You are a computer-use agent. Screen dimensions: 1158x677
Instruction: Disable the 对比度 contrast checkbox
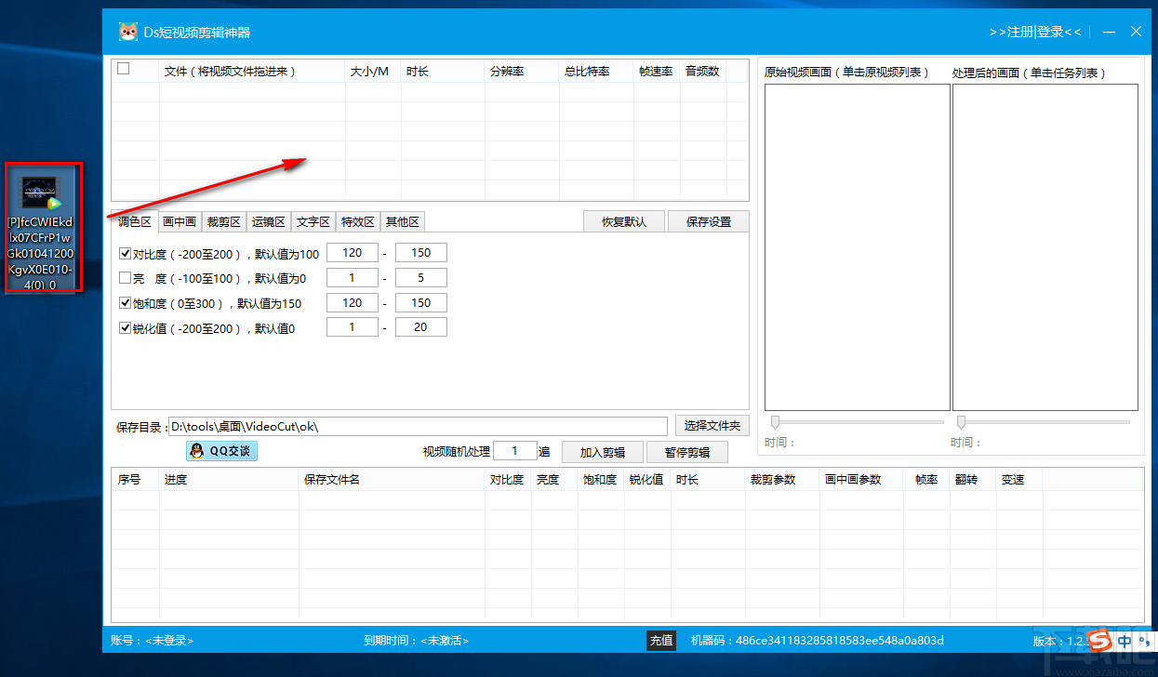click(x=126, y=253)
